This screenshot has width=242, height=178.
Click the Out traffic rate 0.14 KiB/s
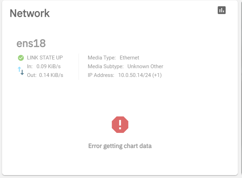(x=51, y=75)
